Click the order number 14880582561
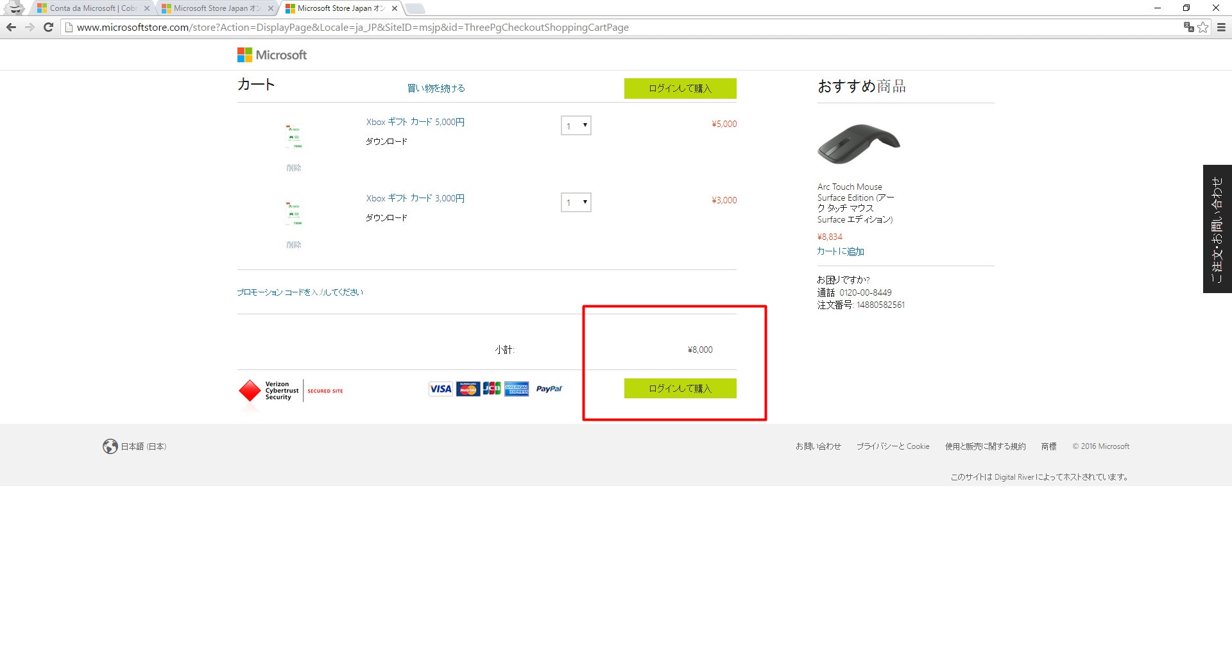This screenshot has height=667, width=1232. tap(880, 305)
